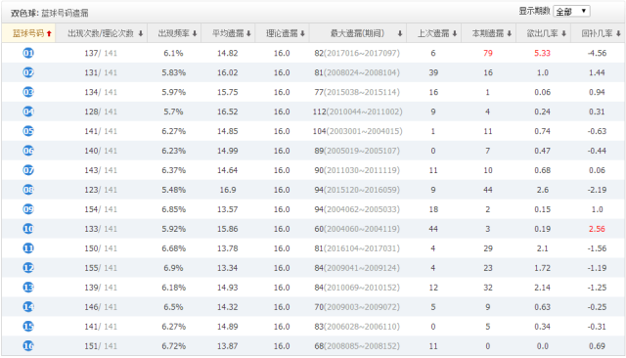
Task: Select blue ball number 07
Action: coord(28,170)
